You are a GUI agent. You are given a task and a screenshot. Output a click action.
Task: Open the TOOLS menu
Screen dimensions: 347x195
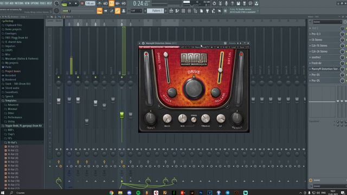click(x=43, y=3)
